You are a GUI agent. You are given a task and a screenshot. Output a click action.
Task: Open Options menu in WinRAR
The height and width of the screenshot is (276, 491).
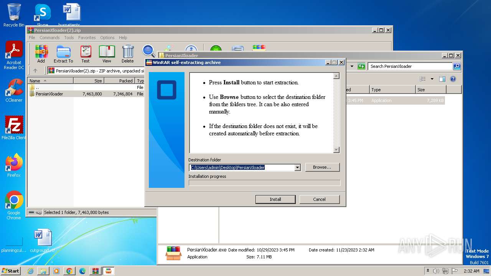point(107,38)
